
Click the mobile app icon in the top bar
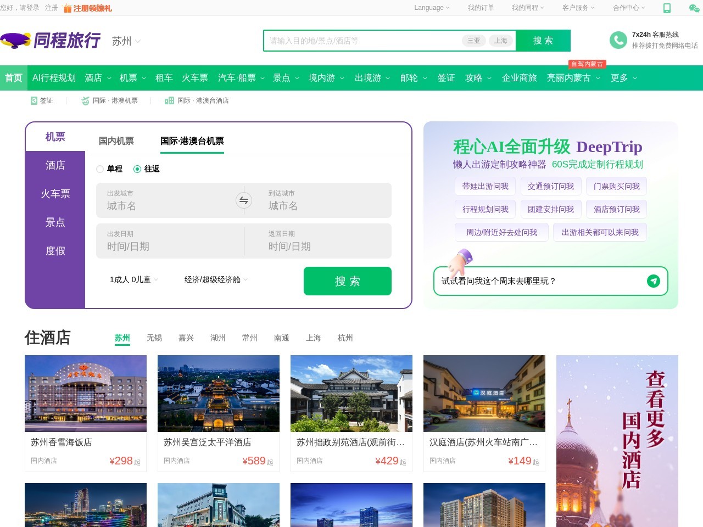click(x=667, y=9)
